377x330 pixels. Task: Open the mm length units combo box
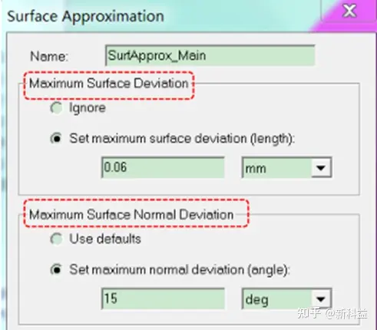tap(286, 168)
